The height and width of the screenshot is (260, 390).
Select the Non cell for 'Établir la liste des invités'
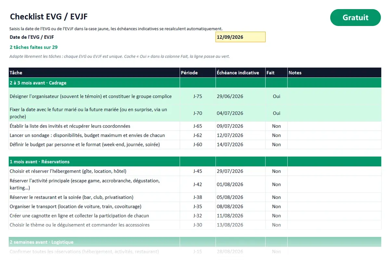tap(276, 126)
